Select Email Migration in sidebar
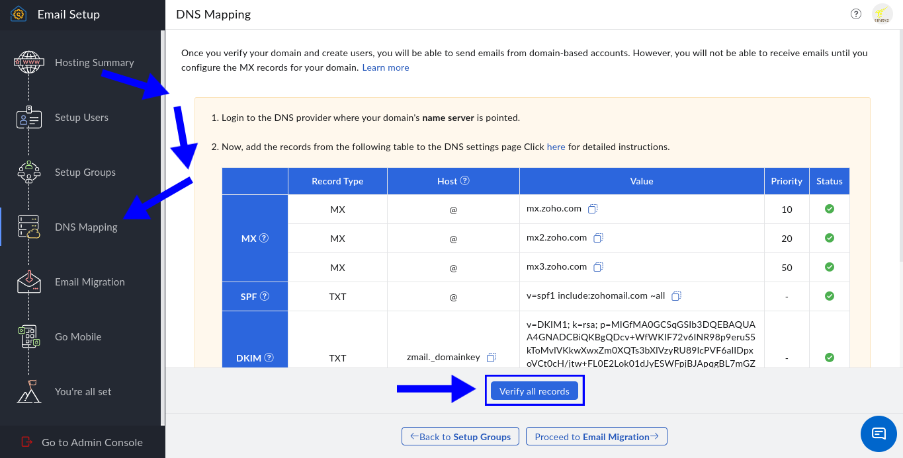The height and width of the screenshot is (458, 903). [89, 282]
